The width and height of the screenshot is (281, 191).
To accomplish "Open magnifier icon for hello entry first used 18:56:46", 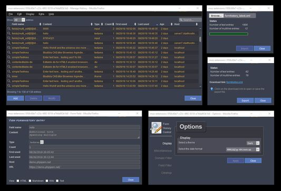I will tap(9, 43).
